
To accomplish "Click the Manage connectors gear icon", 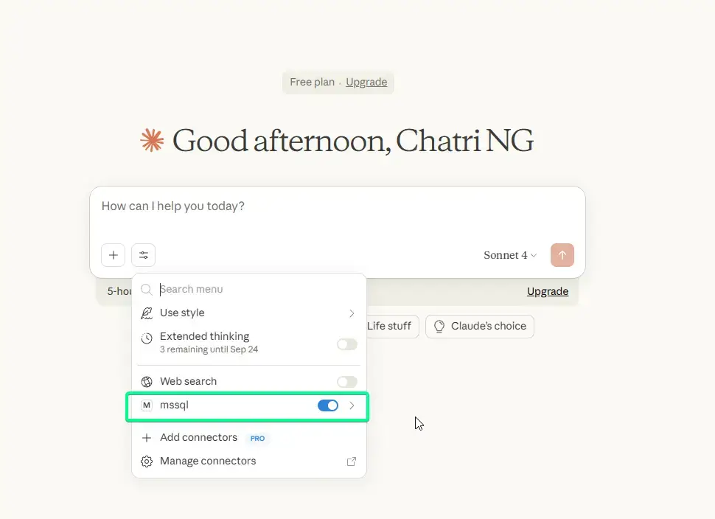I will (147, 461).
